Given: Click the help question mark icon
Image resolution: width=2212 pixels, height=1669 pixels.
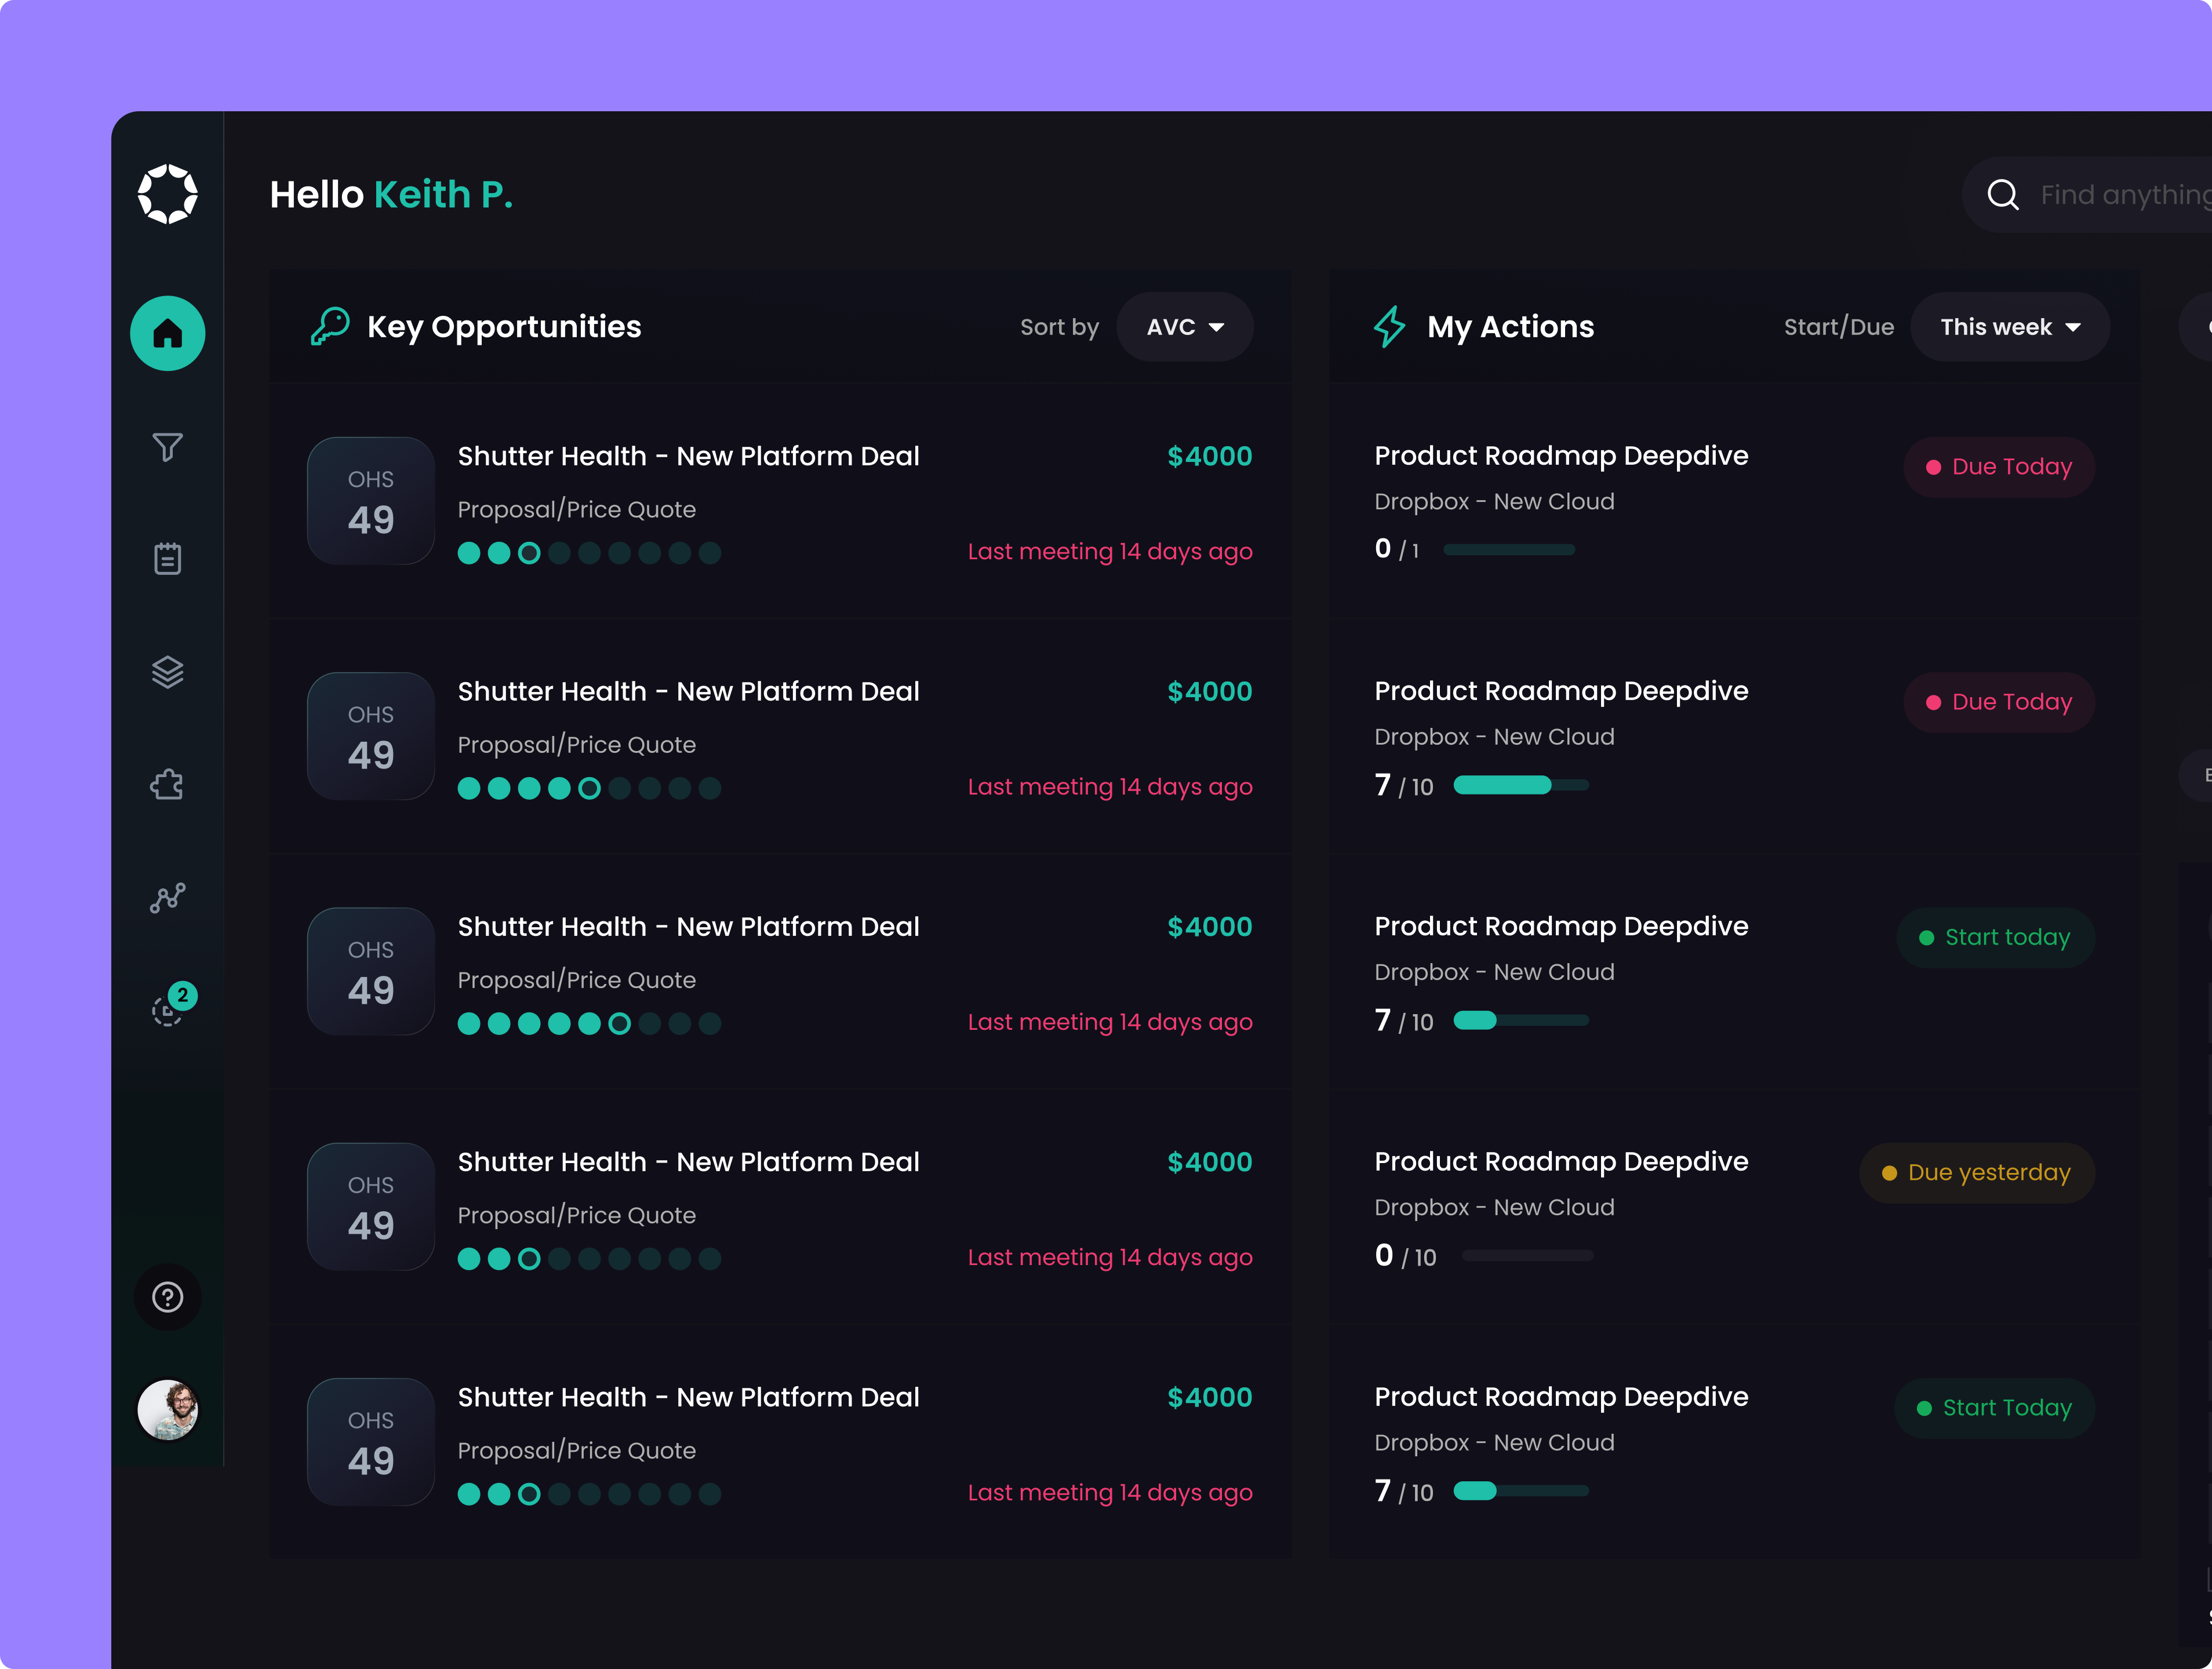Looking at the screenshot, I should [x=167, y=1297].
